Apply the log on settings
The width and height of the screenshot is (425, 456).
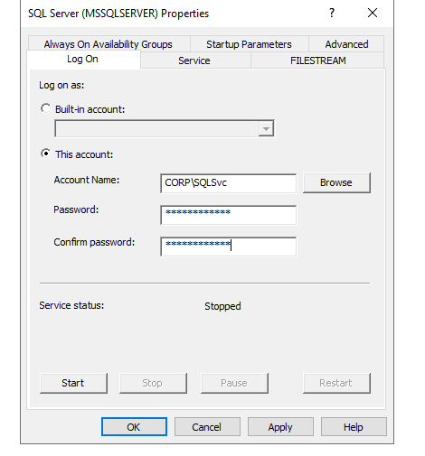pos(280,427)
